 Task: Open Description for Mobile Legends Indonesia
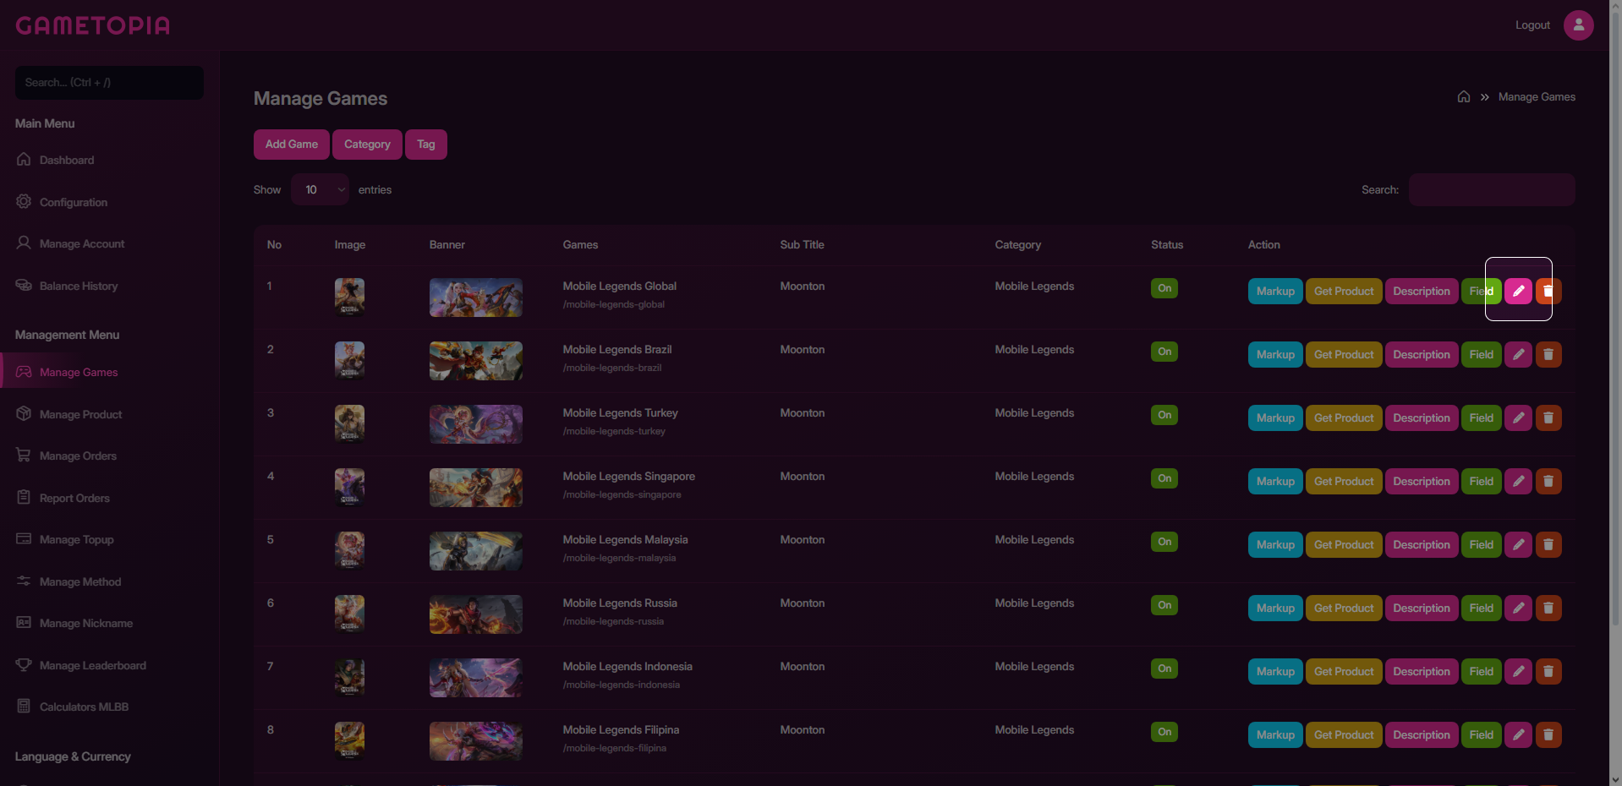[x=1422, y=671]
